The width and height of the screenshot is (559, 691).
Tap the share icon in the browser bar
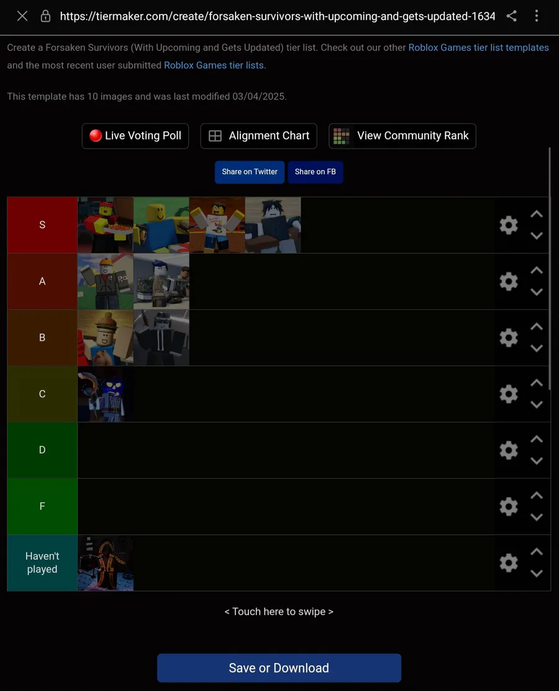pos(511,16)
